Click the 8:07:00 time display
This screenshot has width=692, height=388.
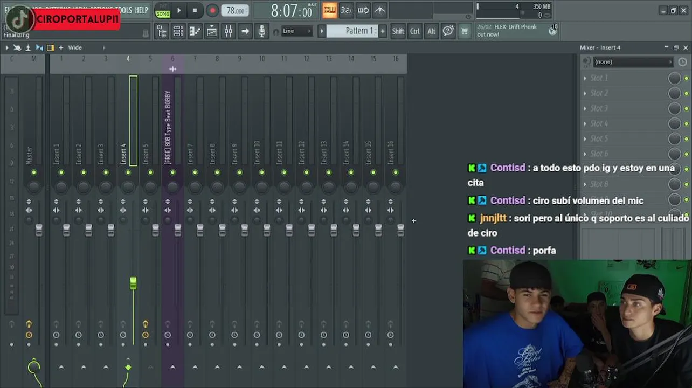[x=291, y=11]
